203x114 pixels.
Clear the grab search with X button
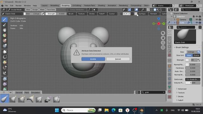tap(164, 92)
